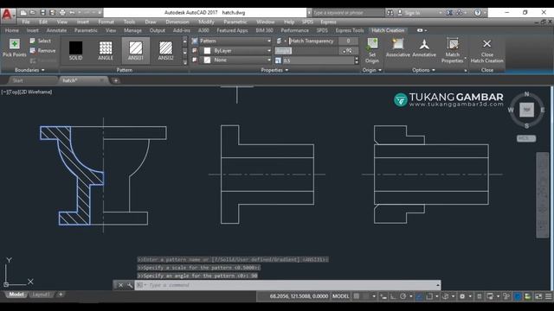Click the ViewCube TOP face
This screenshot has height=311, width=554.
(526, 110)
